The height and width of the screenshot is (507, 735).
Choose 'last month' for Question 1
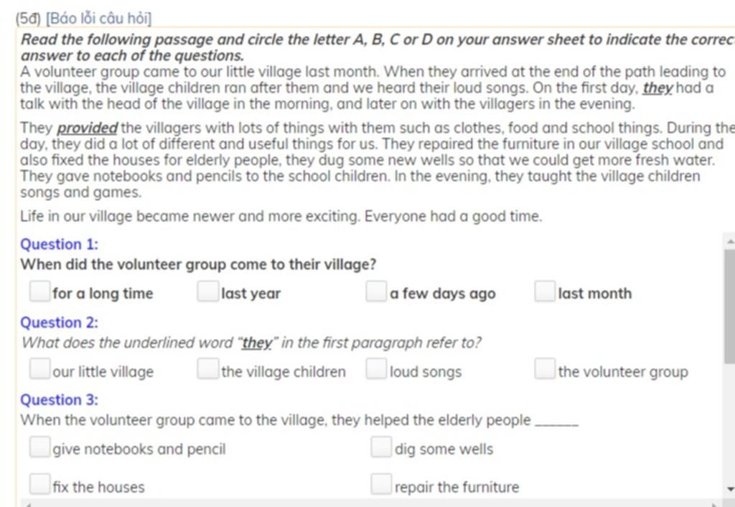(546, 292)
